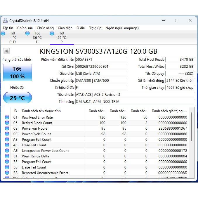Open the Ngôn ngữ(Language) menu

(122, 28)
